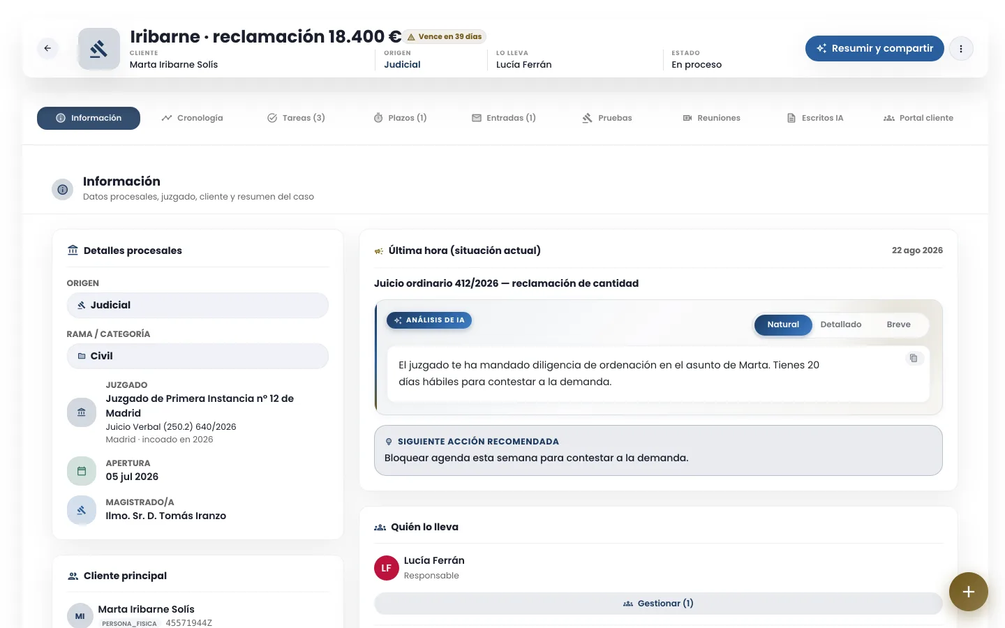Click Juzgado de Primera Instancia nº 12 text
Viewport: 1005px width, 628px height.
click(x=200, y=405)
